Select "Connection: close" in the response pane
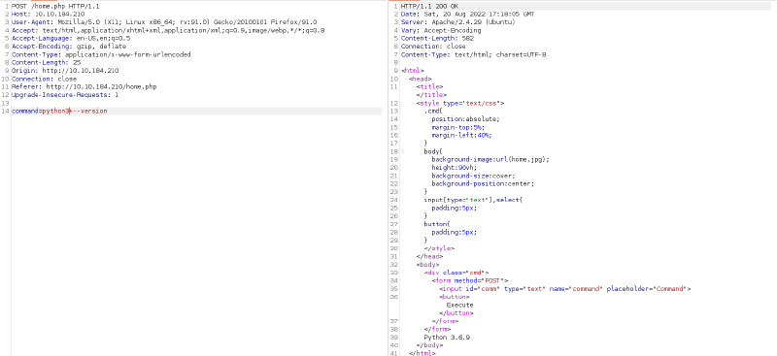The image size is (777, 356). tap(433, 47)
